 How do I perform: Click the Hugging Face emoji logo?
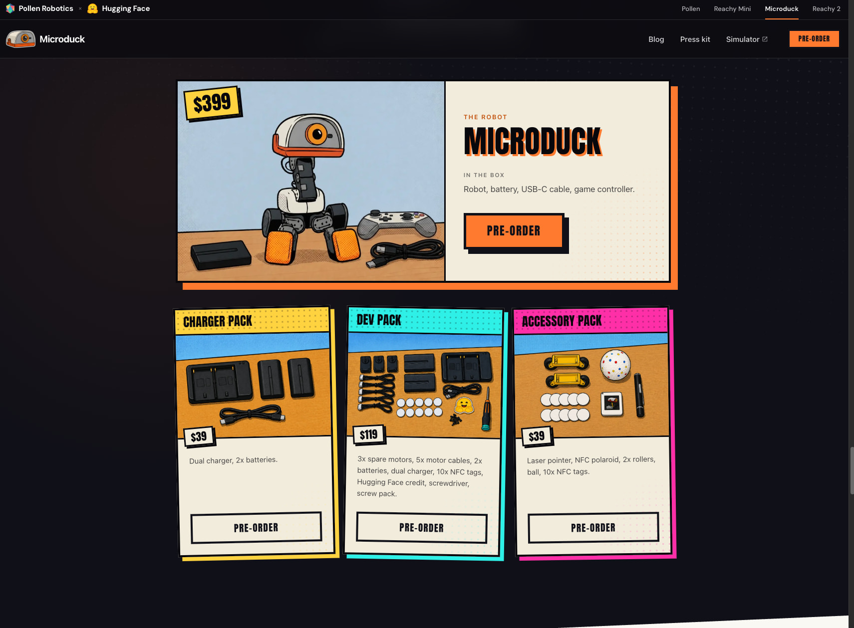[x=92, y=8]
